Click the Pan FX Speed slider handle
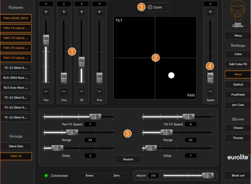 [95, 117]
